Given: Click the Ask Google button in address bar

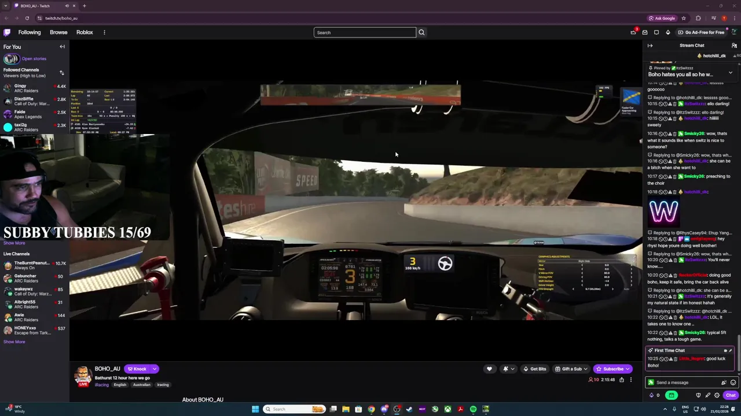Looking at the screenshot, I should pyautogui.click(x=662, y=18).
